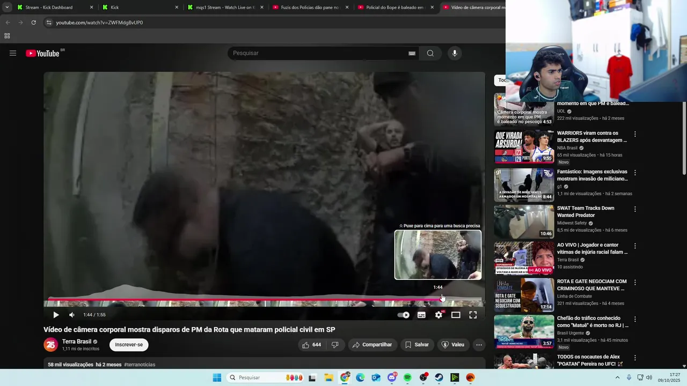Click the search magnifier button
The height and width of the screenshot is (386, 687).
[430, 53]
